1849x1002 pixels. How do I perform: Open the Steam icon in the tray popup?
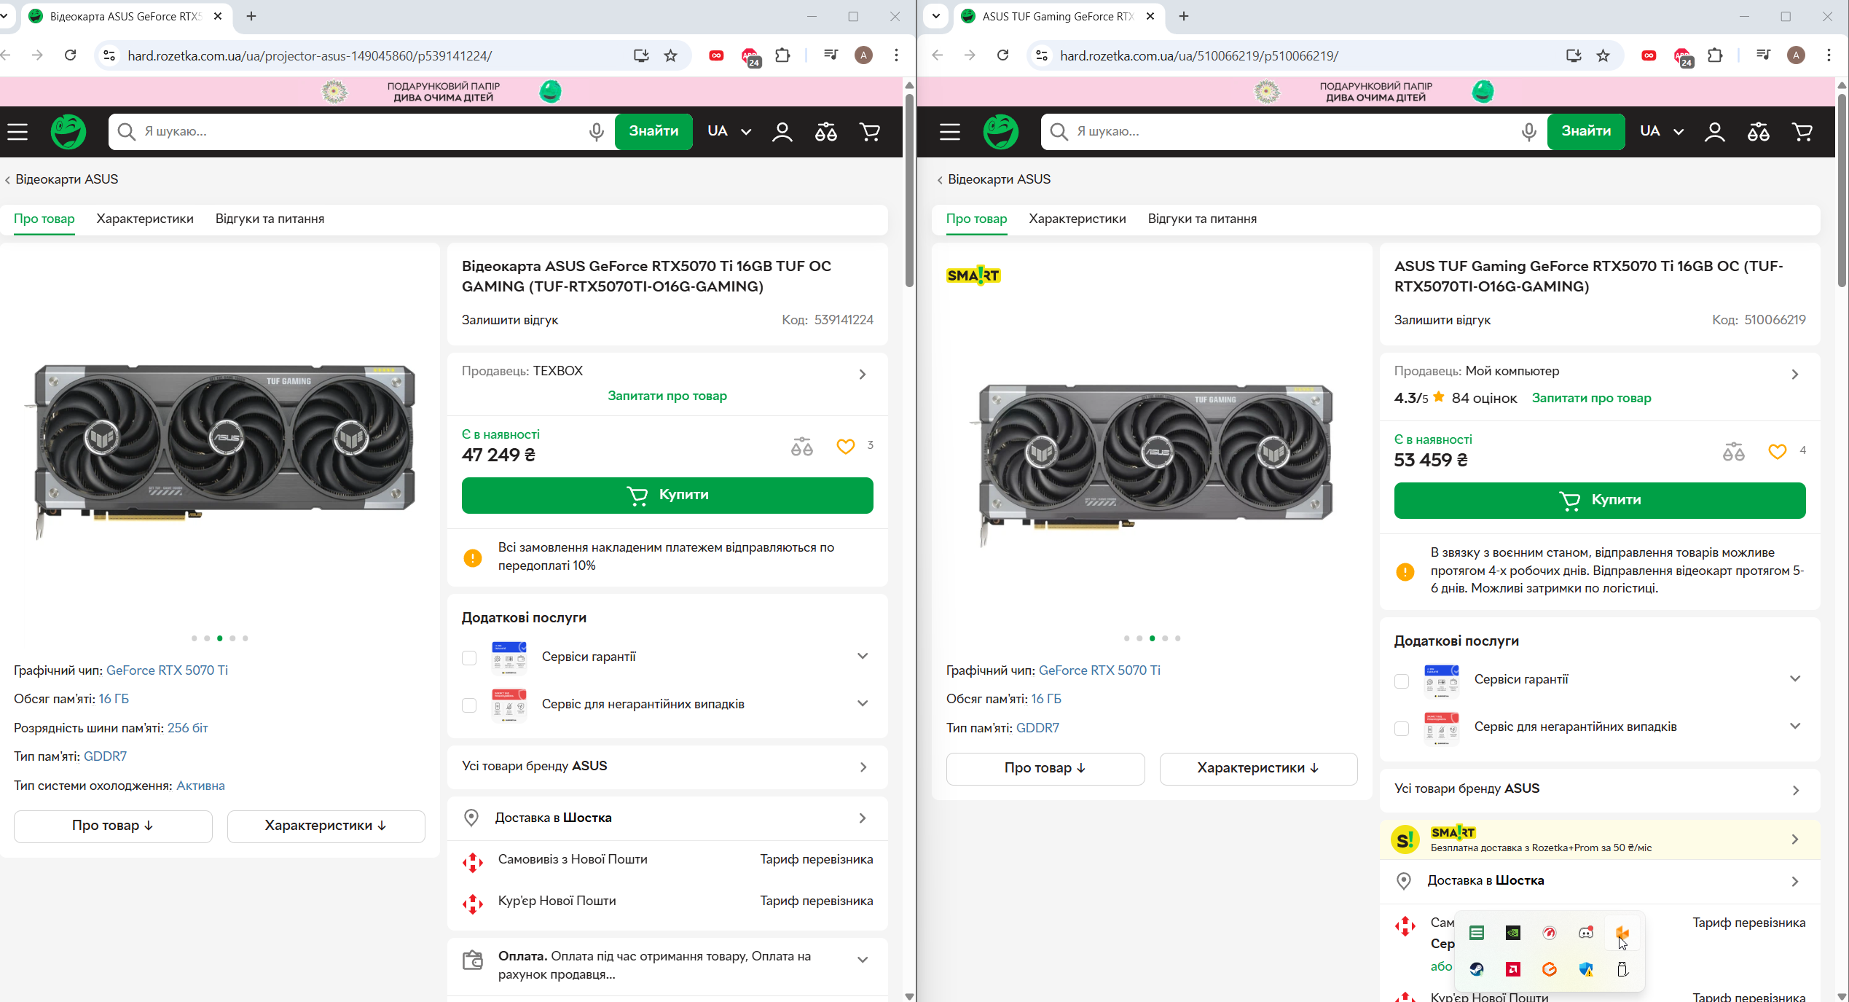click(x=1477, y=969)
